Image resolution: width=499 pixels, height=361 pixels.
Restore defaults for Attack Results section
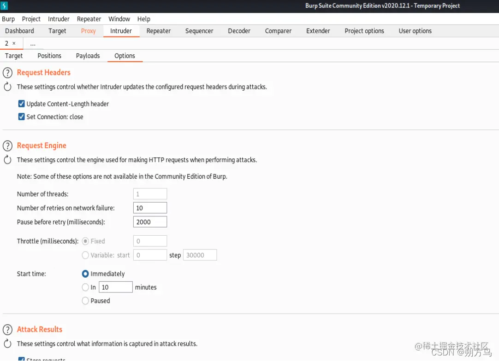click(x=8, y=344)
